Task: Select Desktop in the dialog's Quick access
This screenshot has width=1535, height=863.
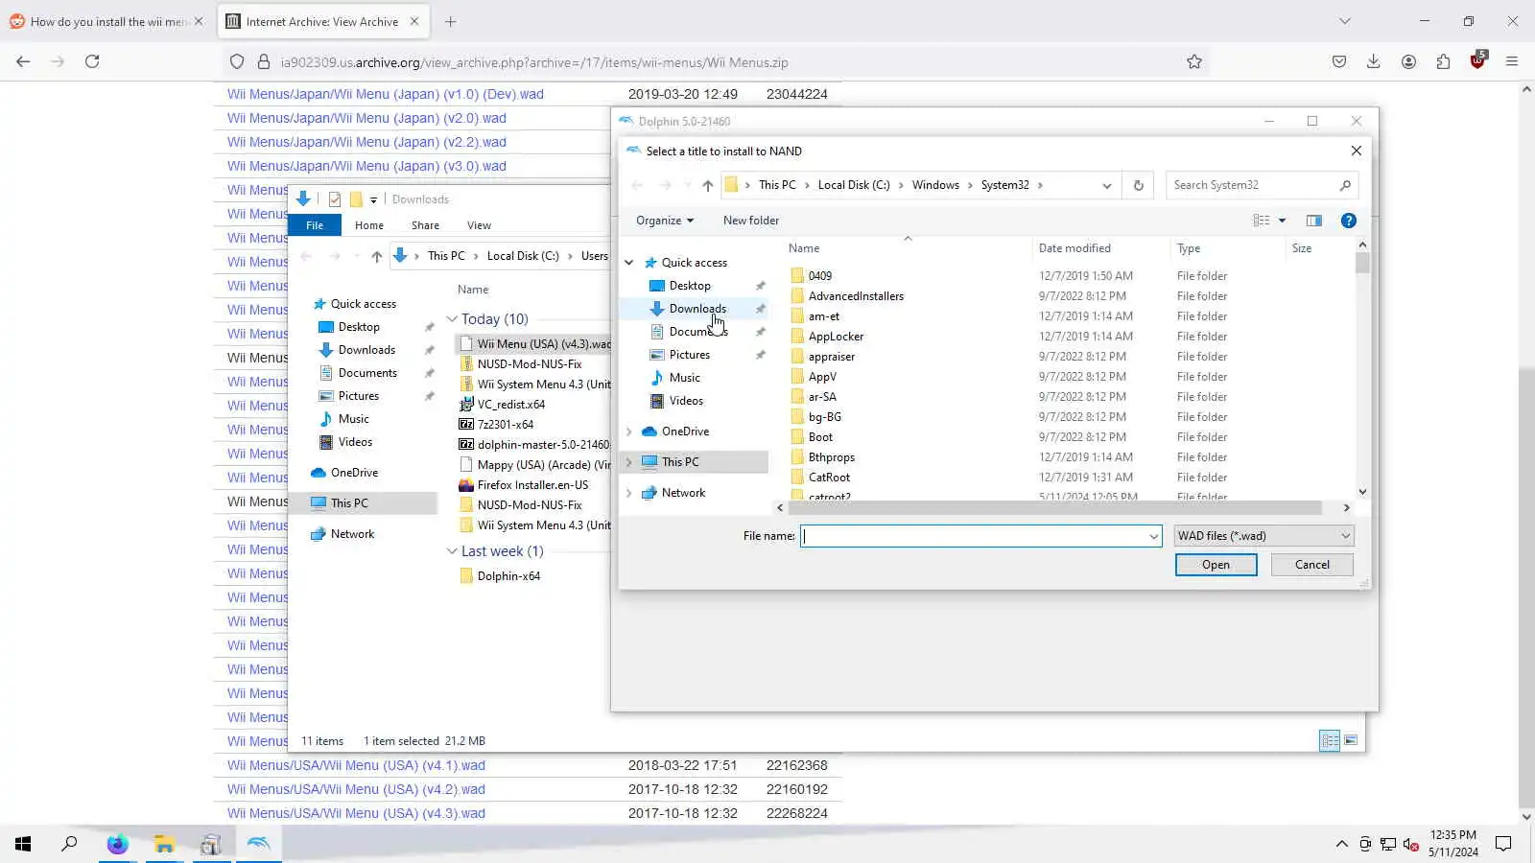Action: click(690, 286)
